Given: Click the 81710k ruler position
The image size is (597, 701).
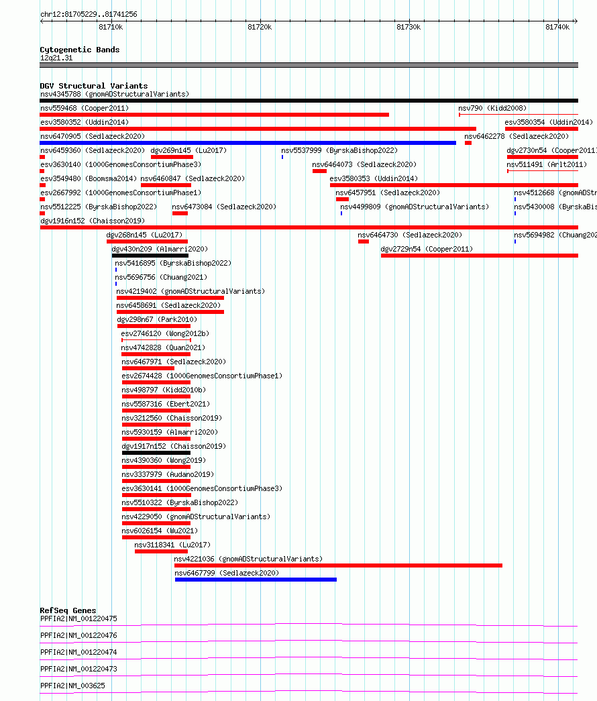Looking at the screenshot, I should tap(111, 28).
